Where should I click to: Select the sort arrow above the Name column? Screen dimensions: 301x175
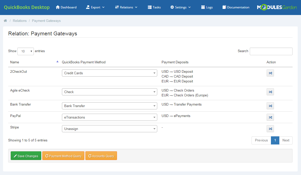point(57,61)
